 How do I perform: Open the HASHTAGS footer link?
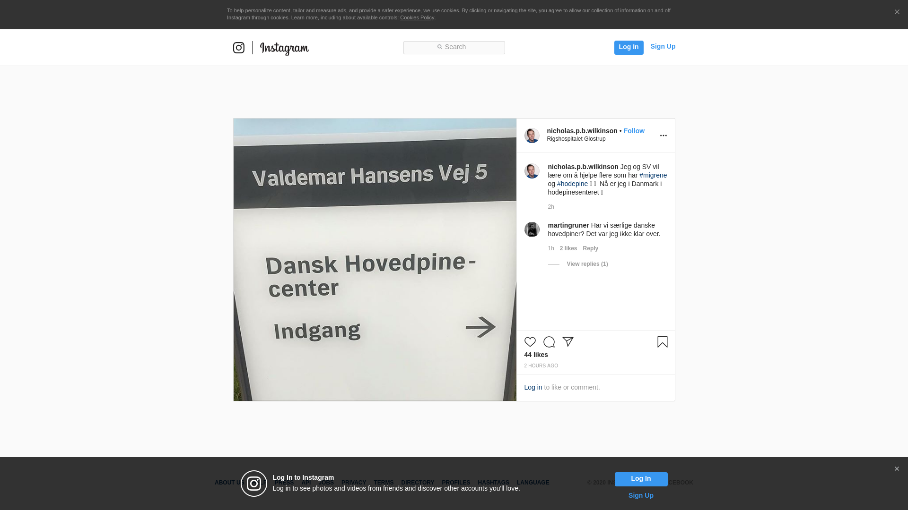(493, 483)
